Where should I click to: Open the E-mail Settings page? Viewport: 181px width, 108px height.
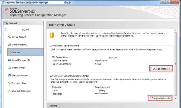tap(18, 68)
